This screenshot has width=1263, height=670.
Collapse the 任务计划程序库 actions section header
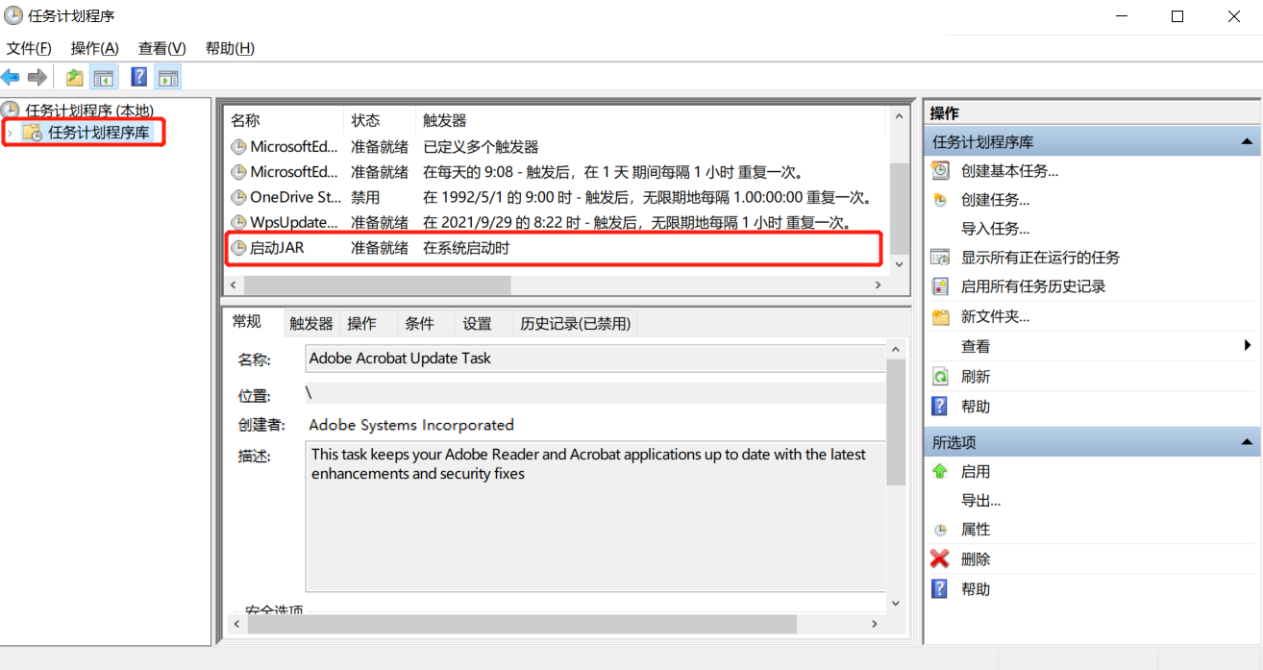pyautogui.click(x=1247, y=142)
